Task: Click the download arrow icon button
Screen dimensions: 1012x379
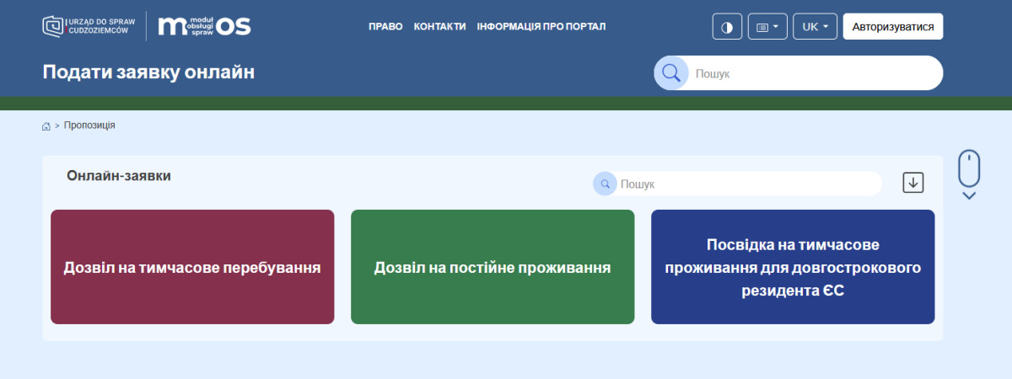Action: (913, 183)
